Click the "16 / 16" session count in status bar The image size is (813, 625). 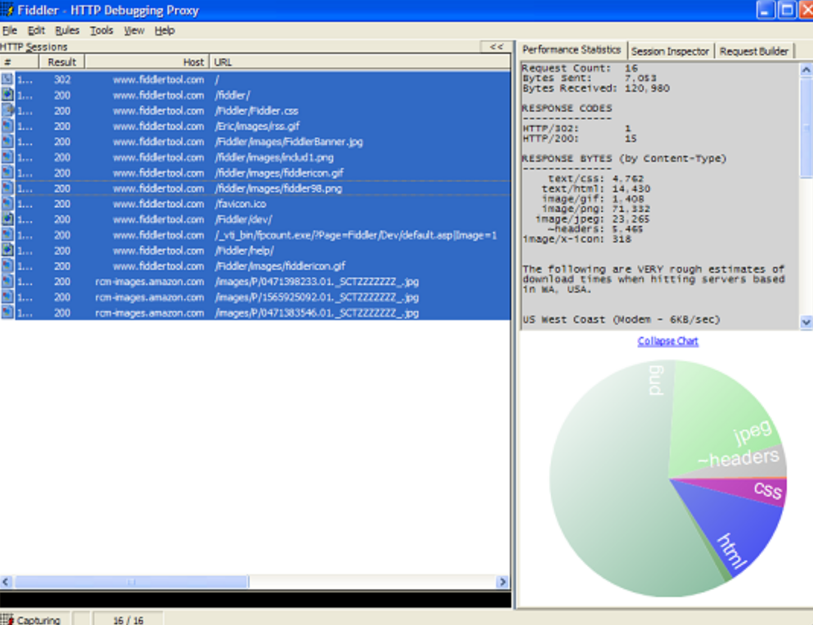(128, 620)
